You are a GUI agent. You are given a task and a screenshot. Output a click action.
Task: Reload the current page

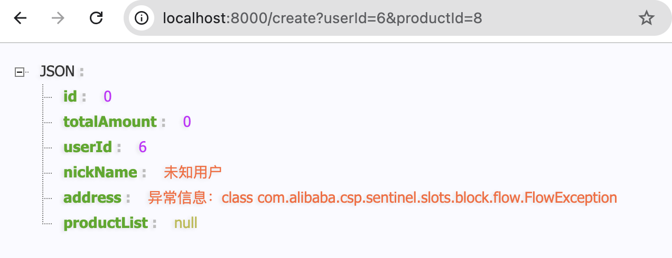(96, 18)
